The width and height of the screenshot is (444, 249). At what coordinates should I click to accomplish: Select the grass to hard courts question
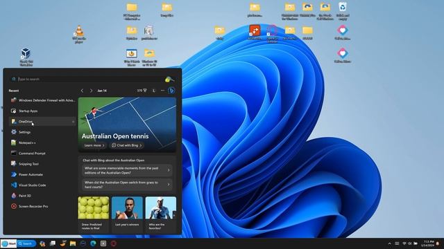point(127,185)
